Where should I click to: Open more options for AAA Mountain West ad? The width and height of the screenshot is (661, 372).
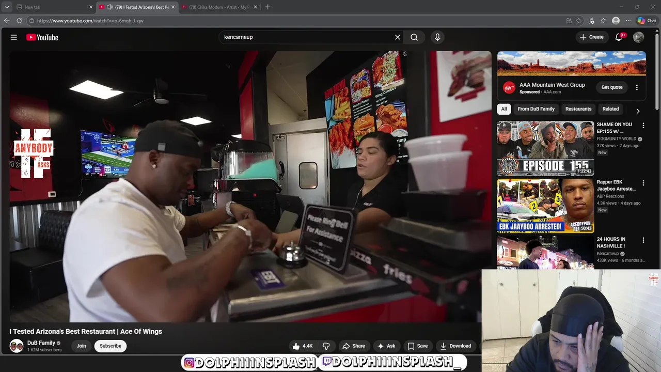tap(637, 88)
